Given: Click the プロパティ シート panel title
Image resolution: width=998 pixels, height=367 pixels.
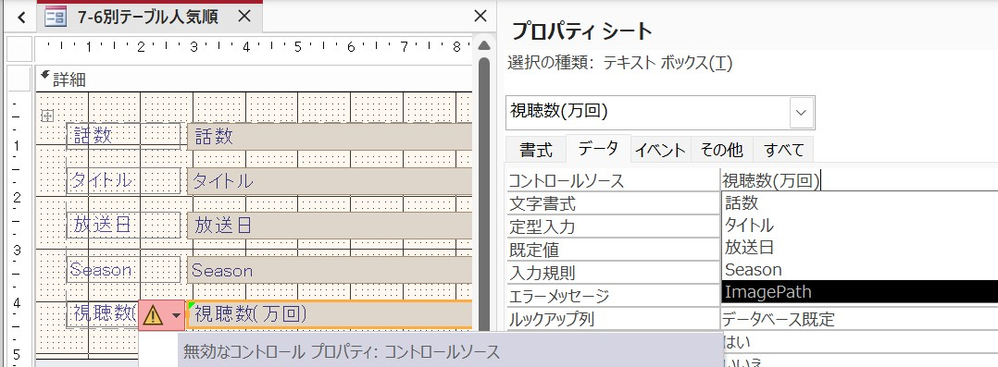Looking at the screenshot, I should click(582, 31).
